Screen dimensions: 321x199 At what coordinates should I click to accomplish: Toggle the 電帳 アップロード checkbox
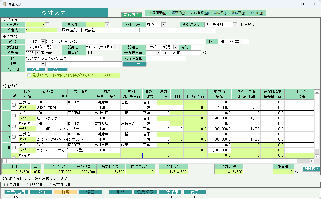[x=29, y=75]
